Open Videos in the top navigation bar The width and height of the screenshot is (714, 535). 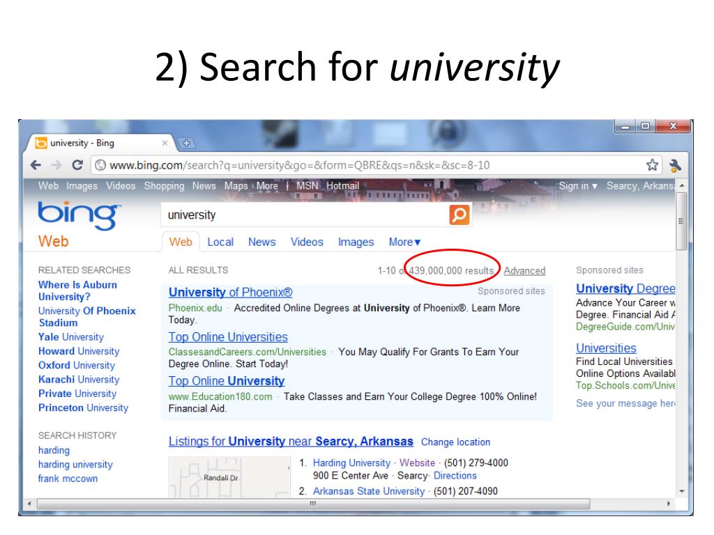click(121, 186)
